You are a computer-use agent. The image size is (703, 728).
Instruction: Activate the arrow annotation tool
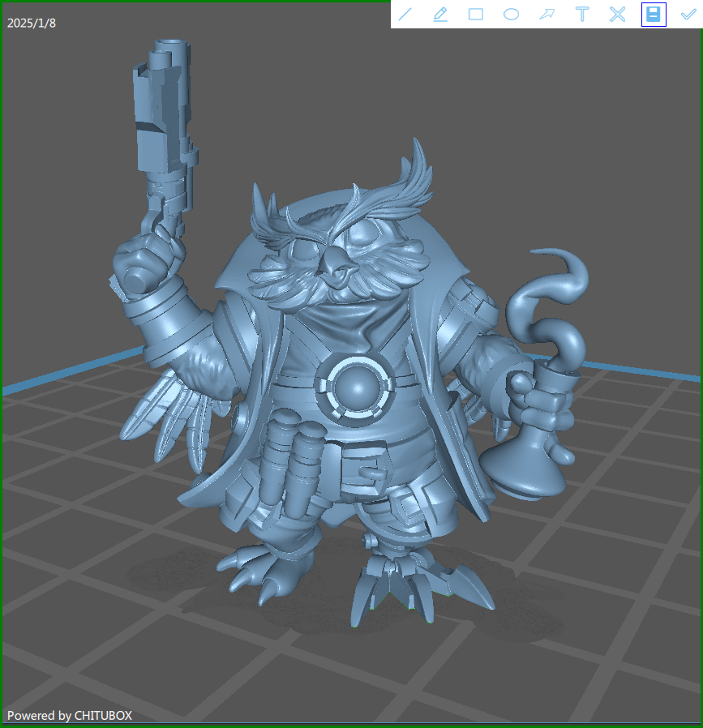tap(547, 14)
